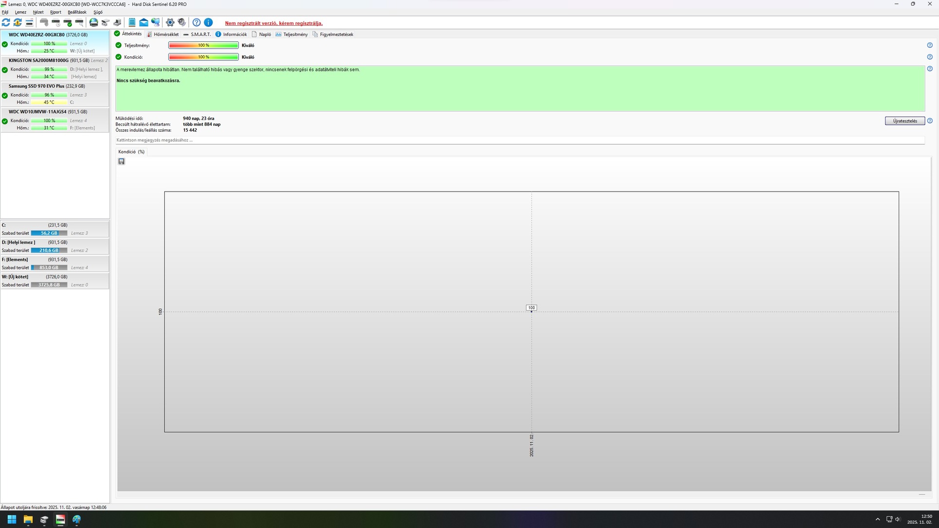Image resolution: width=939 pixels, height=528 pixels.
Task: Click the blue refresh arrows toolbar icon
Action: tap(6, 22)
